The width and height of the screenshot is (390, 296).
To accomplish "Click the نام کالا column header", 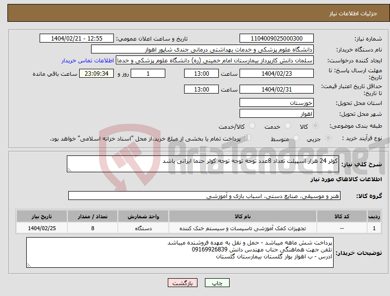I will click(x=243, y=216).
